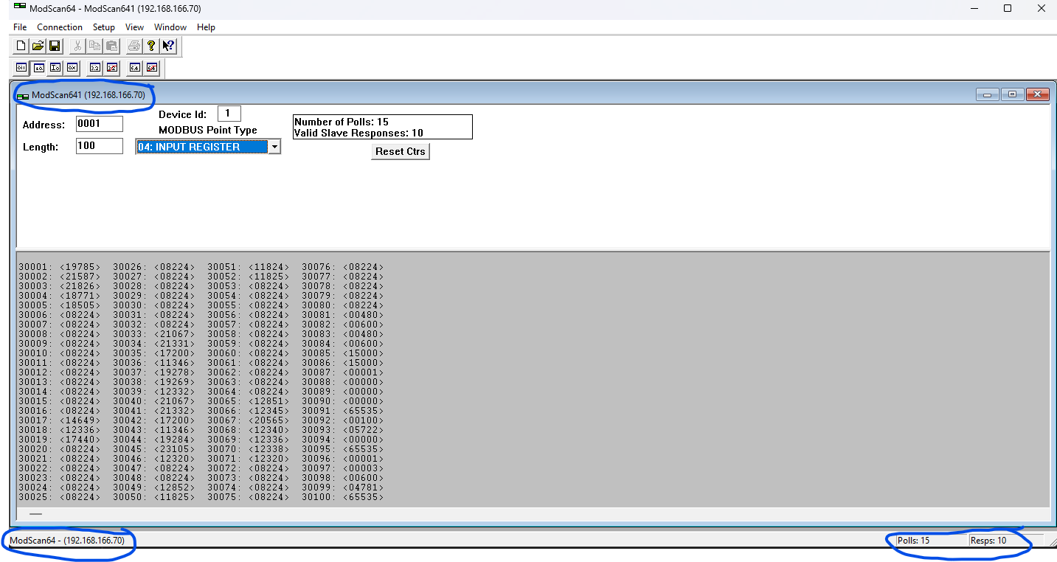Click the Length input field
Viewport: 1057px width, 562px height.
pyautogui.click(x=99, y=146)
